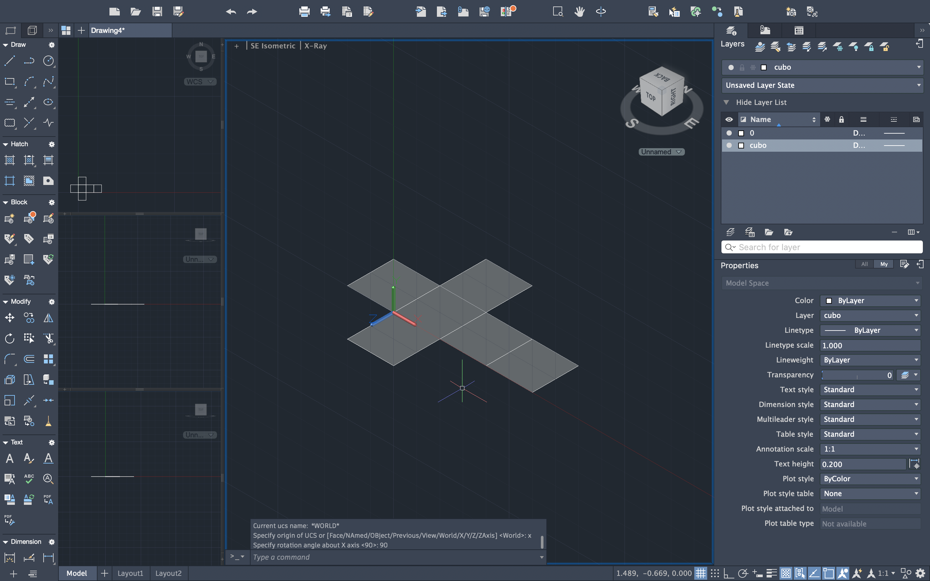
Task: Click the layer 0 color swatch
Action: (741, 133)
